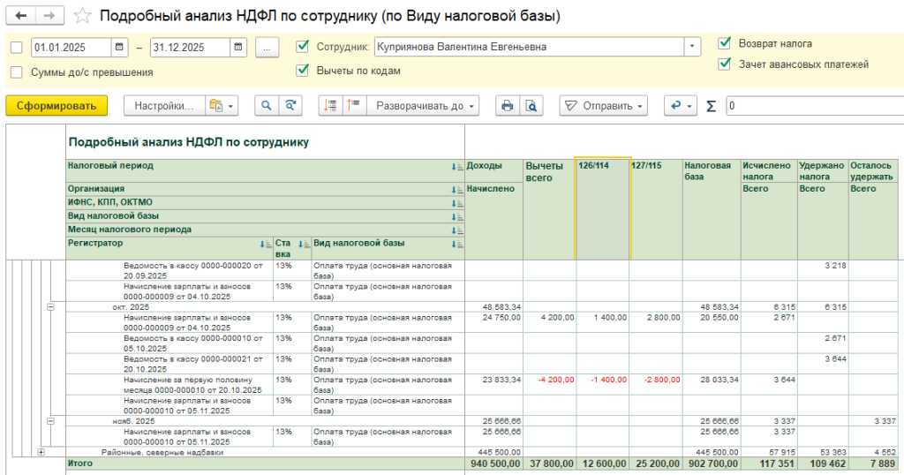Click the Сформировать button
This screenshot has height=475, width=904.
(x=56, y=106)
